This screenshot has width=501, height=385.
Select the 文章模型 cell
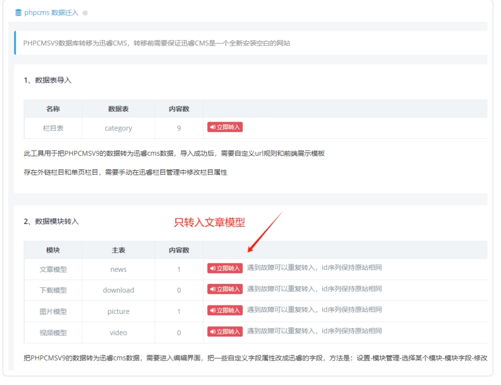[53, 269]
